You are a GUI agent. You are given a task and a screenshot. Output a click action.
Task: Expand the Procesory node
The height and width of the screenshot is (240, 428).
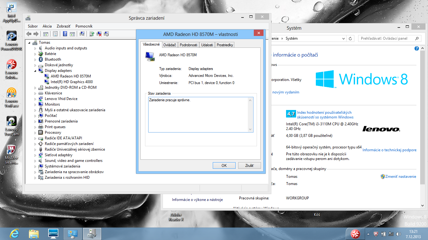35,132
